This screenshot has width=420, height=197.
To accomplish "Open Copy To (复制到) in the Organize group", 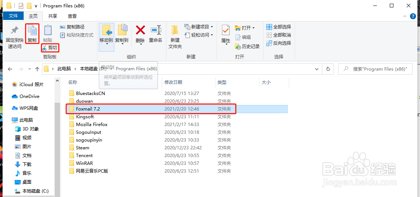I will point(122,35).
